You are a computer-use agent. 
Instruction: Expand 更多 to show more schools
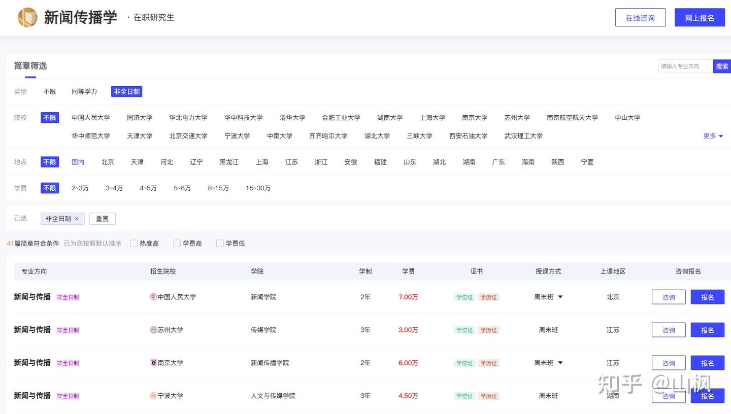713,136
